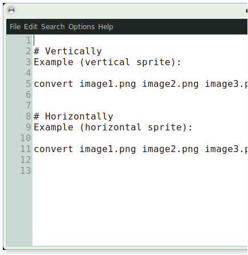Viewport: 248px width, 255px height.
Task: Open the Search menu
Action: pyautogui.click(x=53, y=27)
